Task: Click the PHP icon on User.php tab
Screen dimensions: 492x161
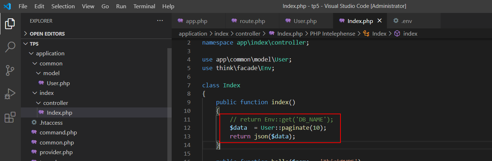Action: 288,21
